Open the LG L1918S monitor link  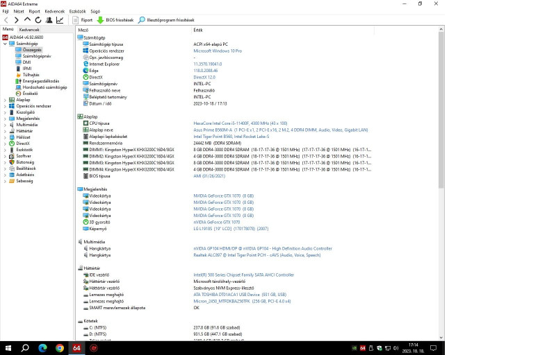pos(231,229)
